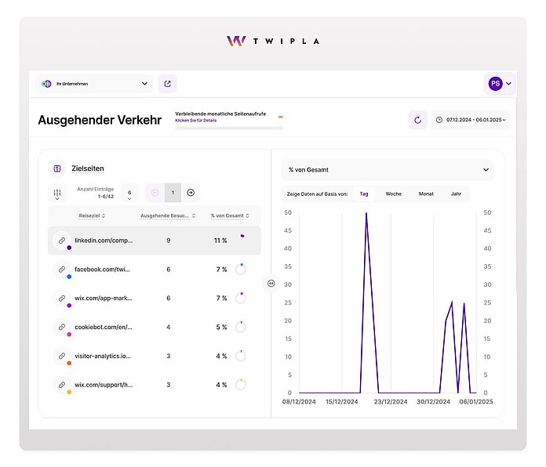Expand the % von Gesamt metric dropdown

388,169
